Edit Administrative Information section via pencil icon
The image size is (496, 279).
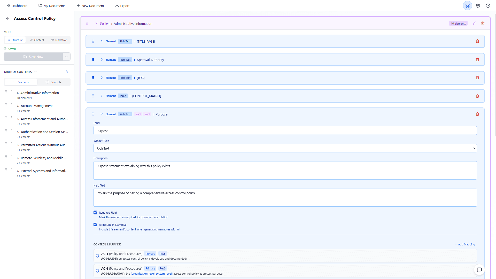click(474, 23)
